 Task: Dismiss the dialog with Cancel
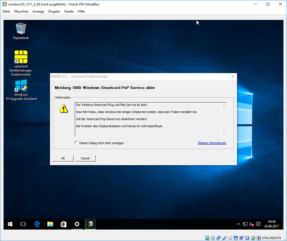point(85,158)
